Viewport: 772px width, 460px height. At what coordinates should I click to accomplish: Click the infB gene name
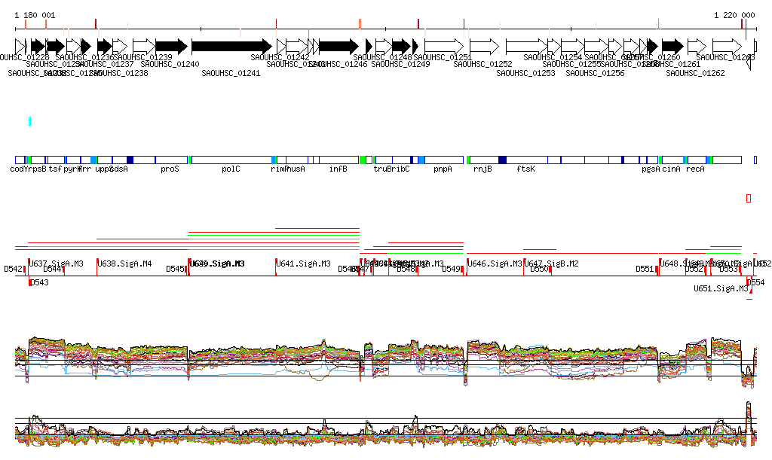339,169
